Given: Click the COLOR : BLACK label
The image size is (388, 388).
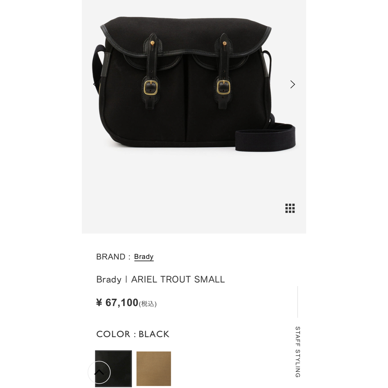Looking at the screenshot, I should click(x=133, y=334).
